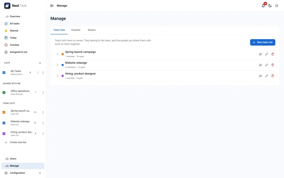Go to All tasks
Screen dimensions: 284x178
click(x=23, y=24)
